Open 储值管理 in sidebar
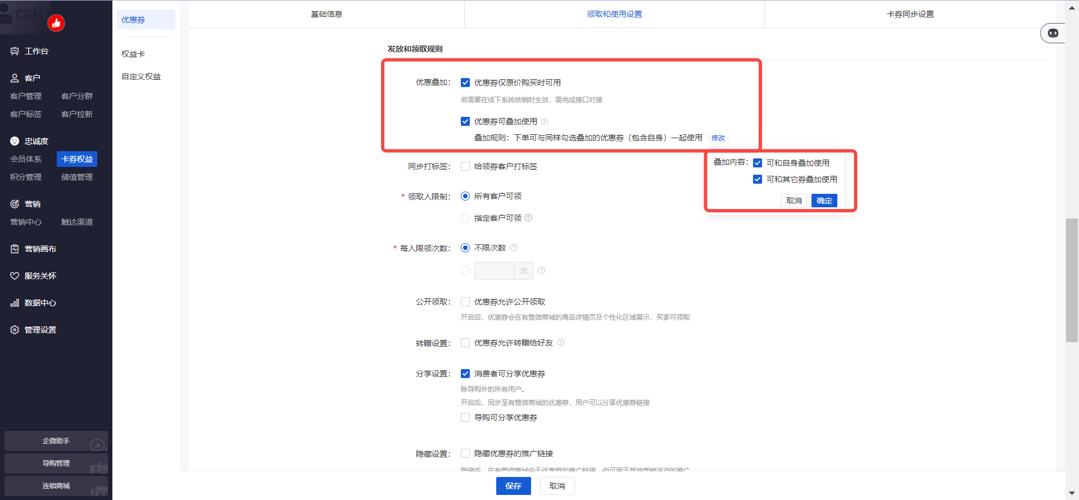Image resolution: width=1079 pixels, height=500 pixels. 77,177
